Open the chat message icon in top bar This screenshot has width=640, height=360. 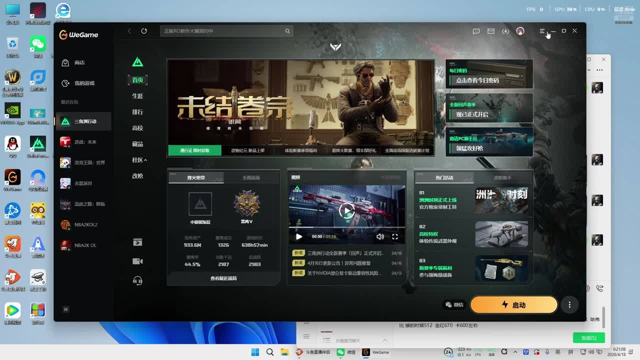pyautogui.click(x=476, y=31)
